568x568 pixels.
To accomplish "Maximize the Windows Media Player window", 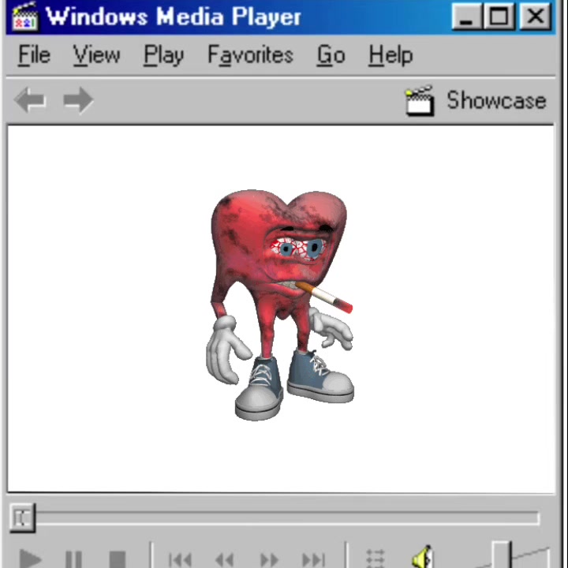I will (499, 17).
